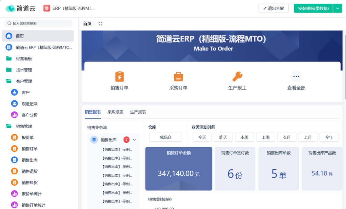Open 采购订单 briefcase shortcut icon
The height and width of the screenshot is (209, 346).
[178, 77]
